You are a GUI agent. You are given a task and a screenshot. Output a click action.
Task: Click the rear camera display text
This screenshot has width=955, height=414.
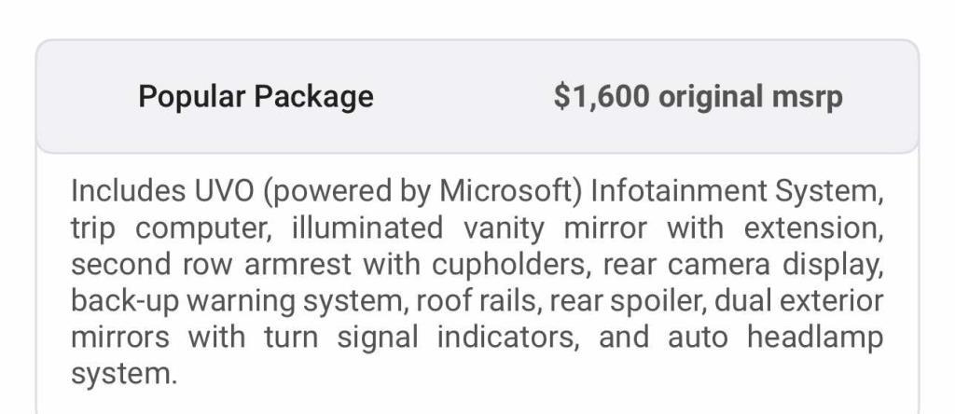(741, 265)
